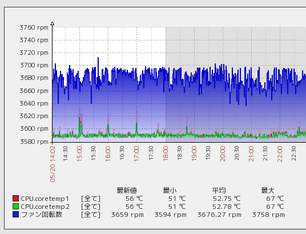Select the ファン回転数 legend label
The height and width of the screenshot is (234, 306).
tap(42, 214)
